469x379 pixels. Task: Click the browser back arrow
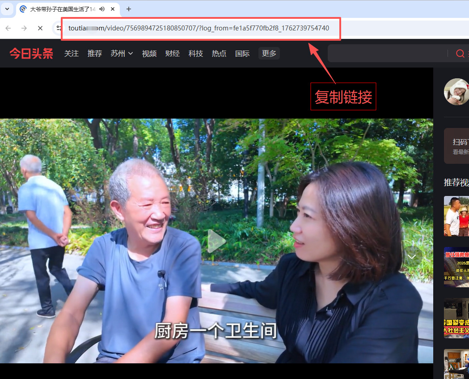point(8,28)
